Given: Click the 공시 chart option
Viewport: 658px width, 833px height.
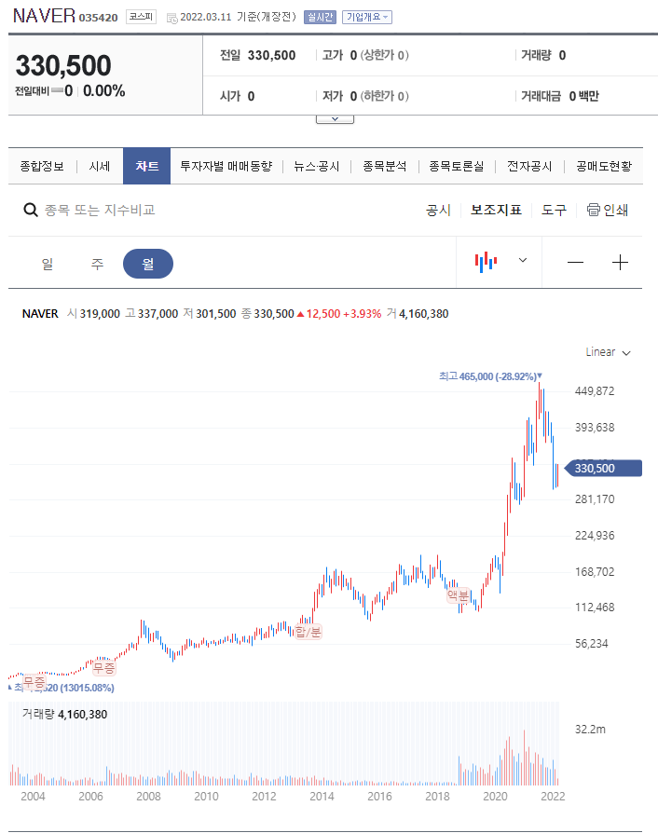Looking at the screenshot, I should pos(438,210).
